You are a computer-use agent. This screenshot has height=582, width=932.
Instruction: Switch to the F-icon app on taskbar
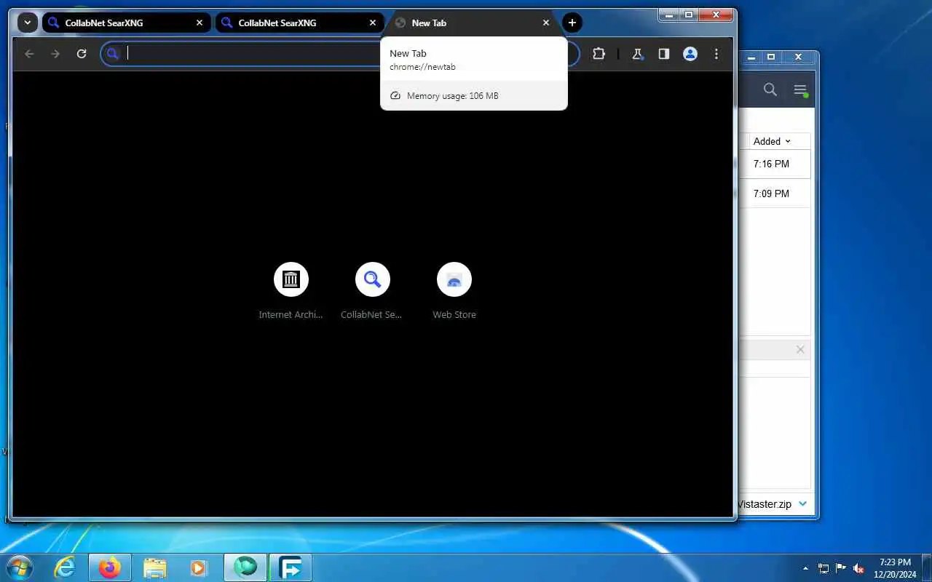(291, 567)
